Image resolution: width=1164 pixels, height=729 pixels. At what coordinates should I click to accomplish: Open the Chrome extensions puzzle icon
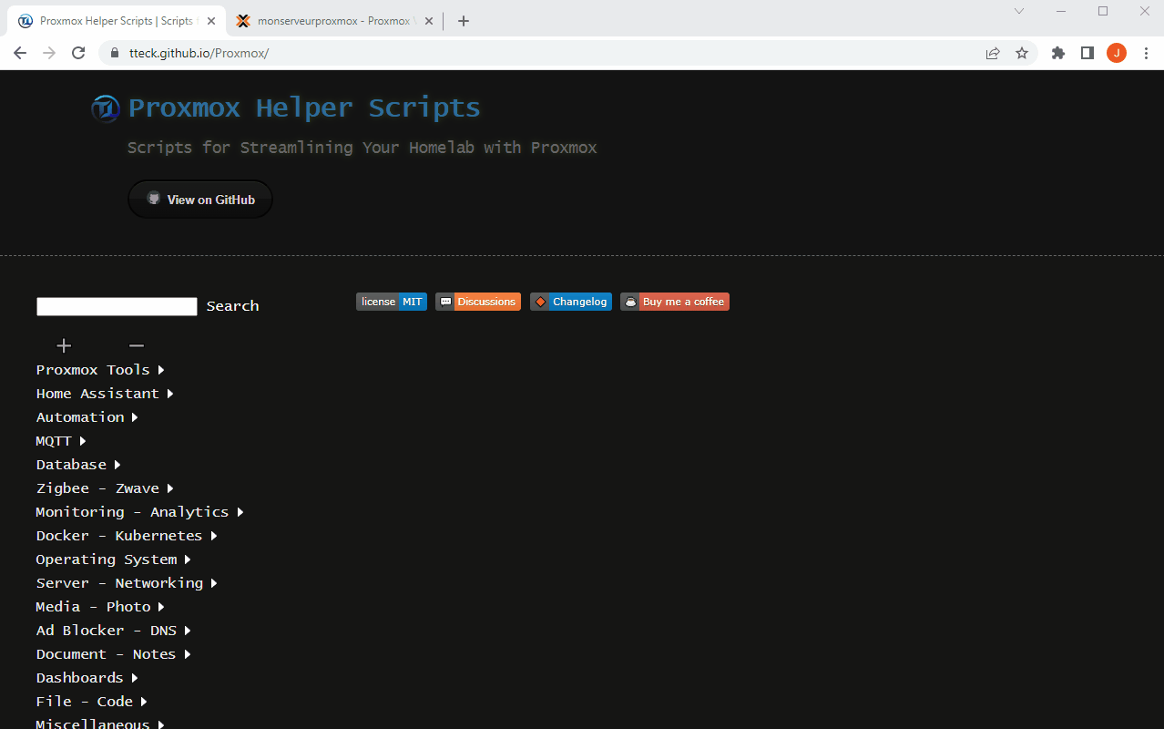click(x=1057, y=53)
